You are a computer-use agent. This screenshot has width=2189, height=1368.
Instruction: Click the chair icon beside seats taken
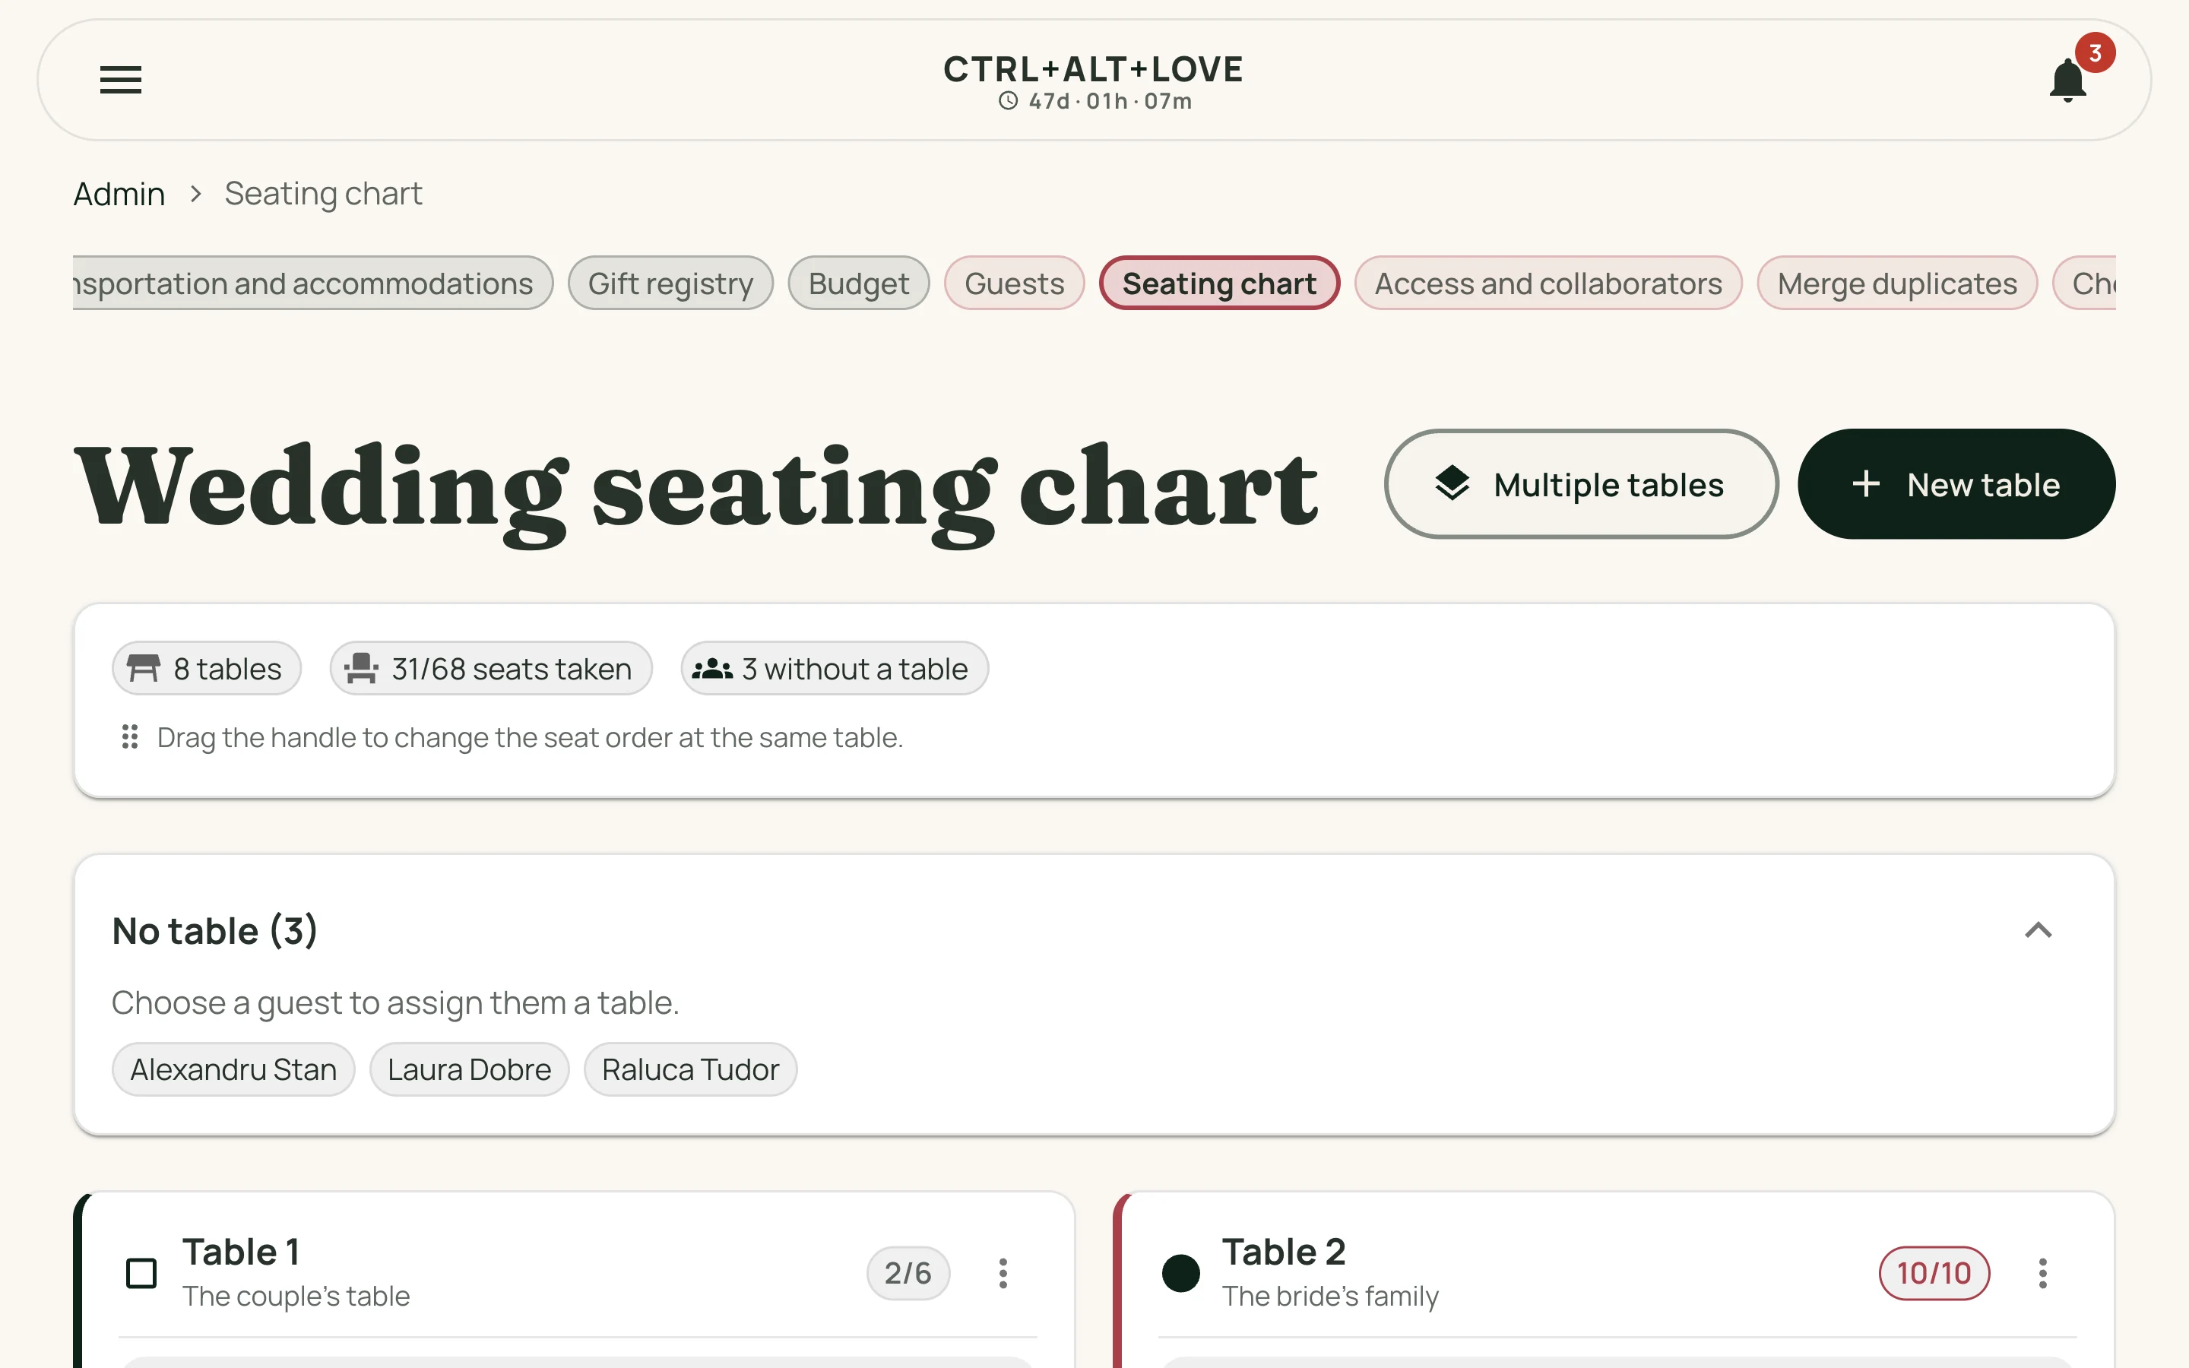tap(361, 669)
